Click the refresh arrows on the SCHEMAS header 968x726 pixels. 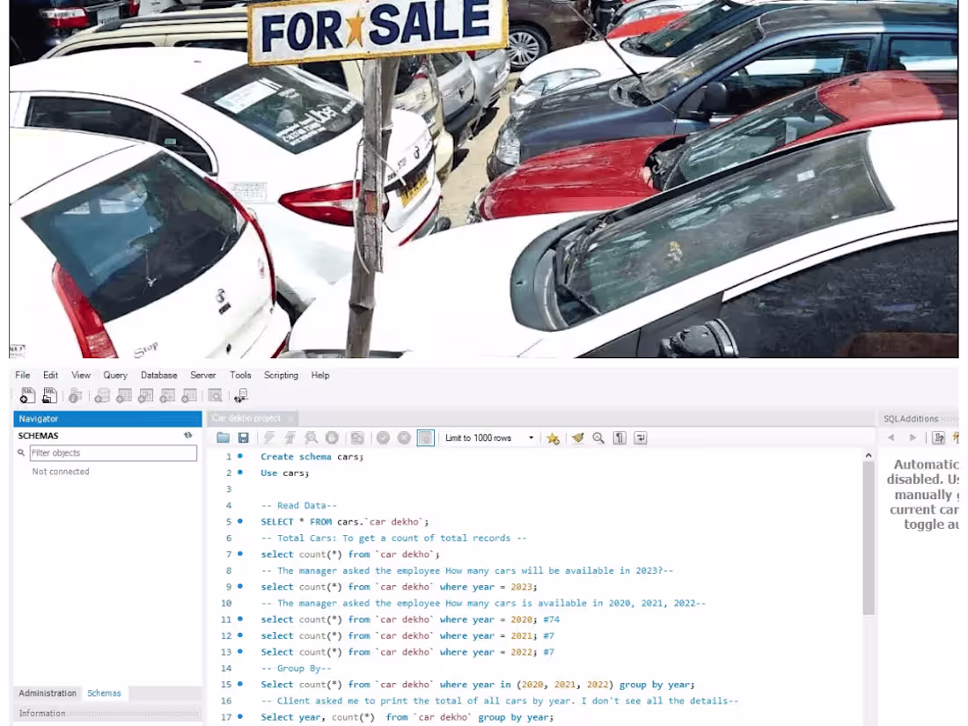[x=187, y=435]
